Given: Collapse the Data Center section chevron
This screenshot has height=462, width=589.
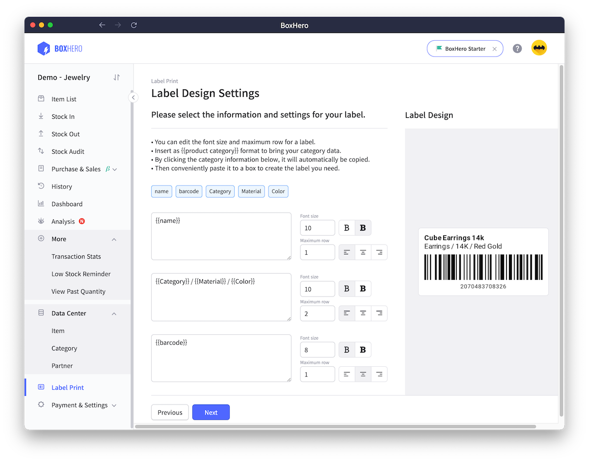Looking at the screenshot, I should (114, 313).
